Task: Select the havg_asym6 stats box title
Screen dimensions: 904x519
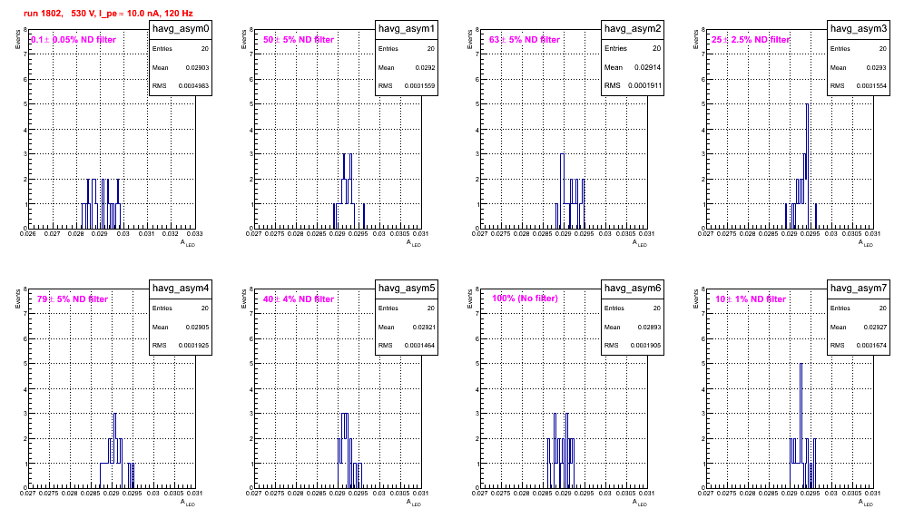Action: coord(633,289)
